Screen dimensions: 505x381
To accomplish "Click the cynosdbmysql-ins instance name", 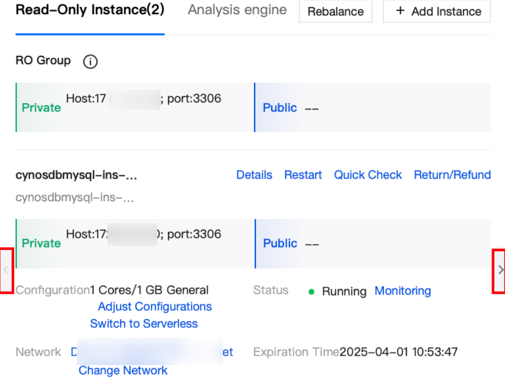I will 76,175.
